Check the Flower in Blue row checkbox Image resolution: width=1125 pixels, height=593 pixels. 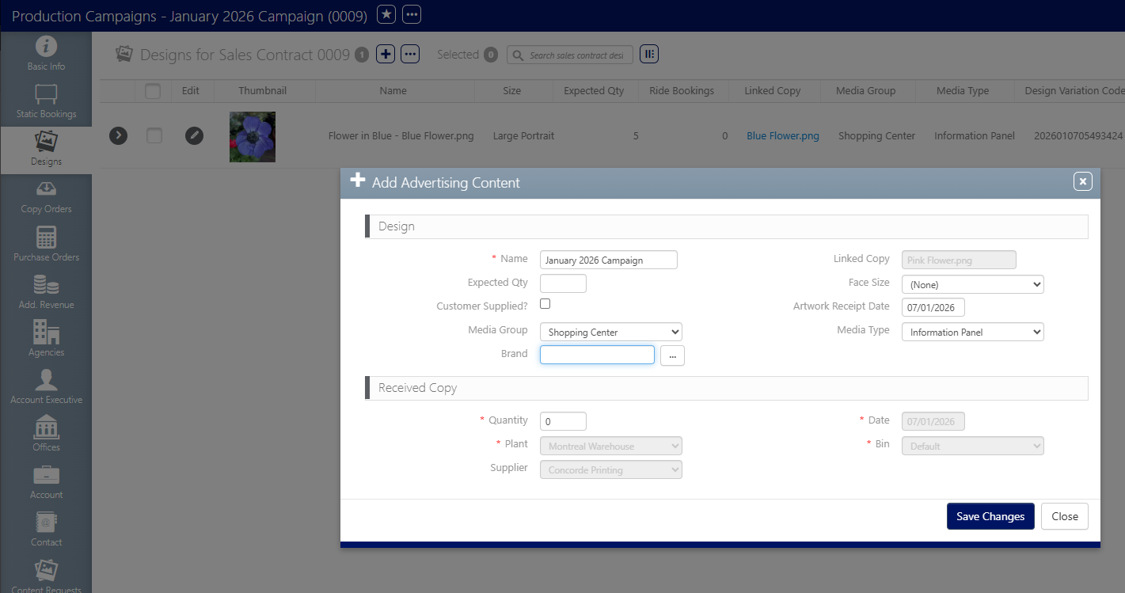click(154, 135)
